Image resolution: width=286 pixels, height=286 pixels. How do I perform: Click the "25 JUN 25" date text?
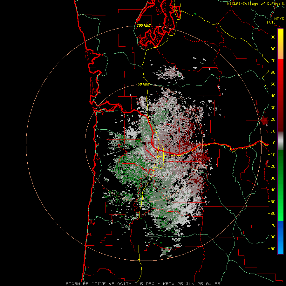tap(190, 284)
